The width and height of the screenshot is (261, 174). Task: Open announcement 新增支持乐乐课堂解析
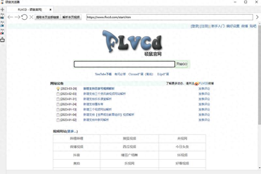97,99
